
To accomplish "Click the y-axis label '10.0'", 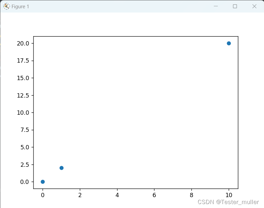I will tap(23, 113).
